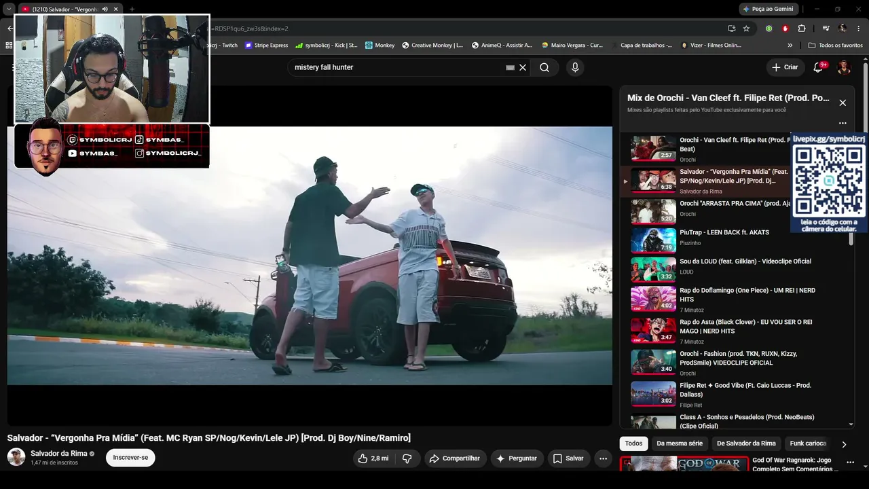
Task: Save the video with Salvar
Action: [x=568, y=458]
